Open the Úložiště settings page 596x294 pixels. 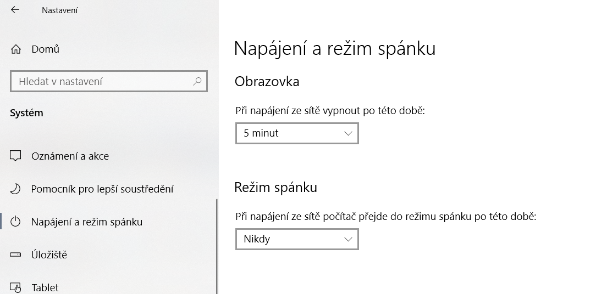point(49,255)
